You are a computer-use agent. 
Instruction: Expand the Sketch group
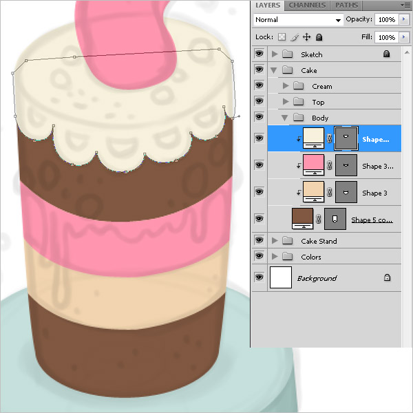point(275,54)
